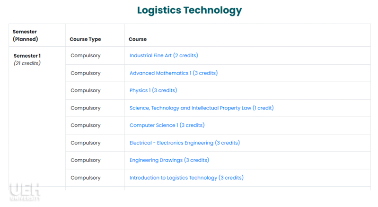This screenshot has height=207, width=378.
Task: Select the Semester 1 row label
Action: point(27,56)
